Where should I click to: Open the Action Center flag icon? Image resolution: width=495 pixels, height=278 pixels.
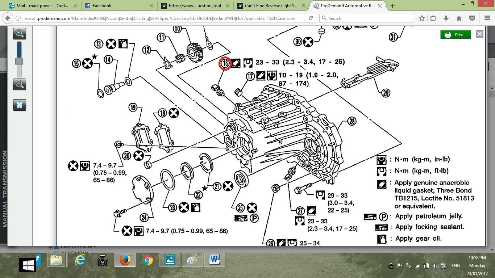[x=400, y=266]
